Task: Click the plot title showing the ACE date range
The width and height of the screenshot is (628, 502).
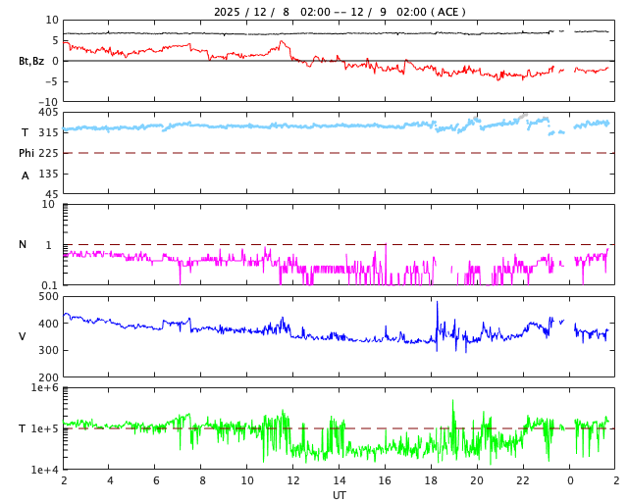Action: pyautogui.click(x=340, y=12)
